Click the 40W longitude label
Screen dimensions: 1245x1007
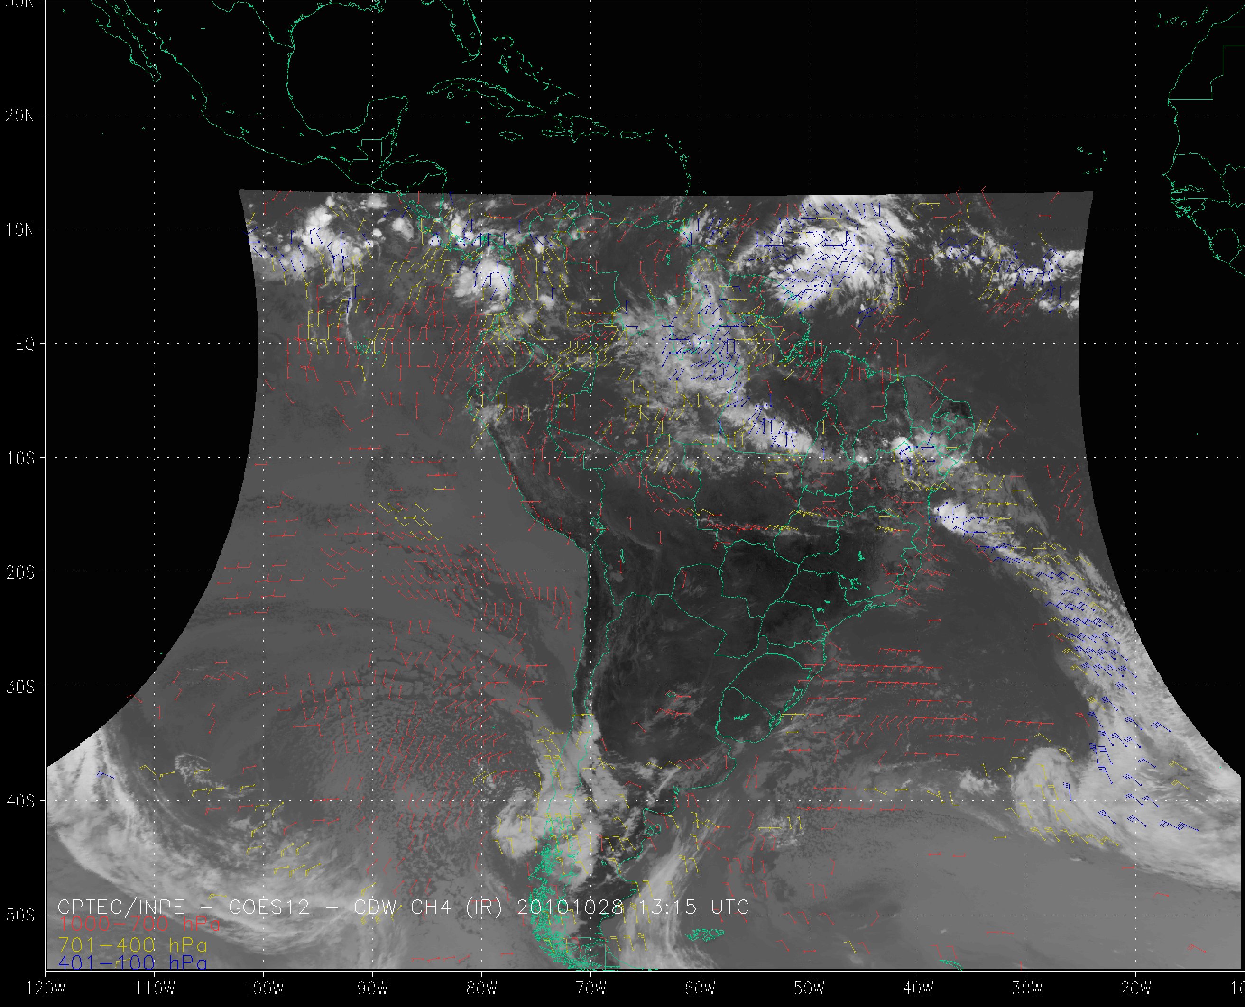pyautogui.click(x=918, y=989)
